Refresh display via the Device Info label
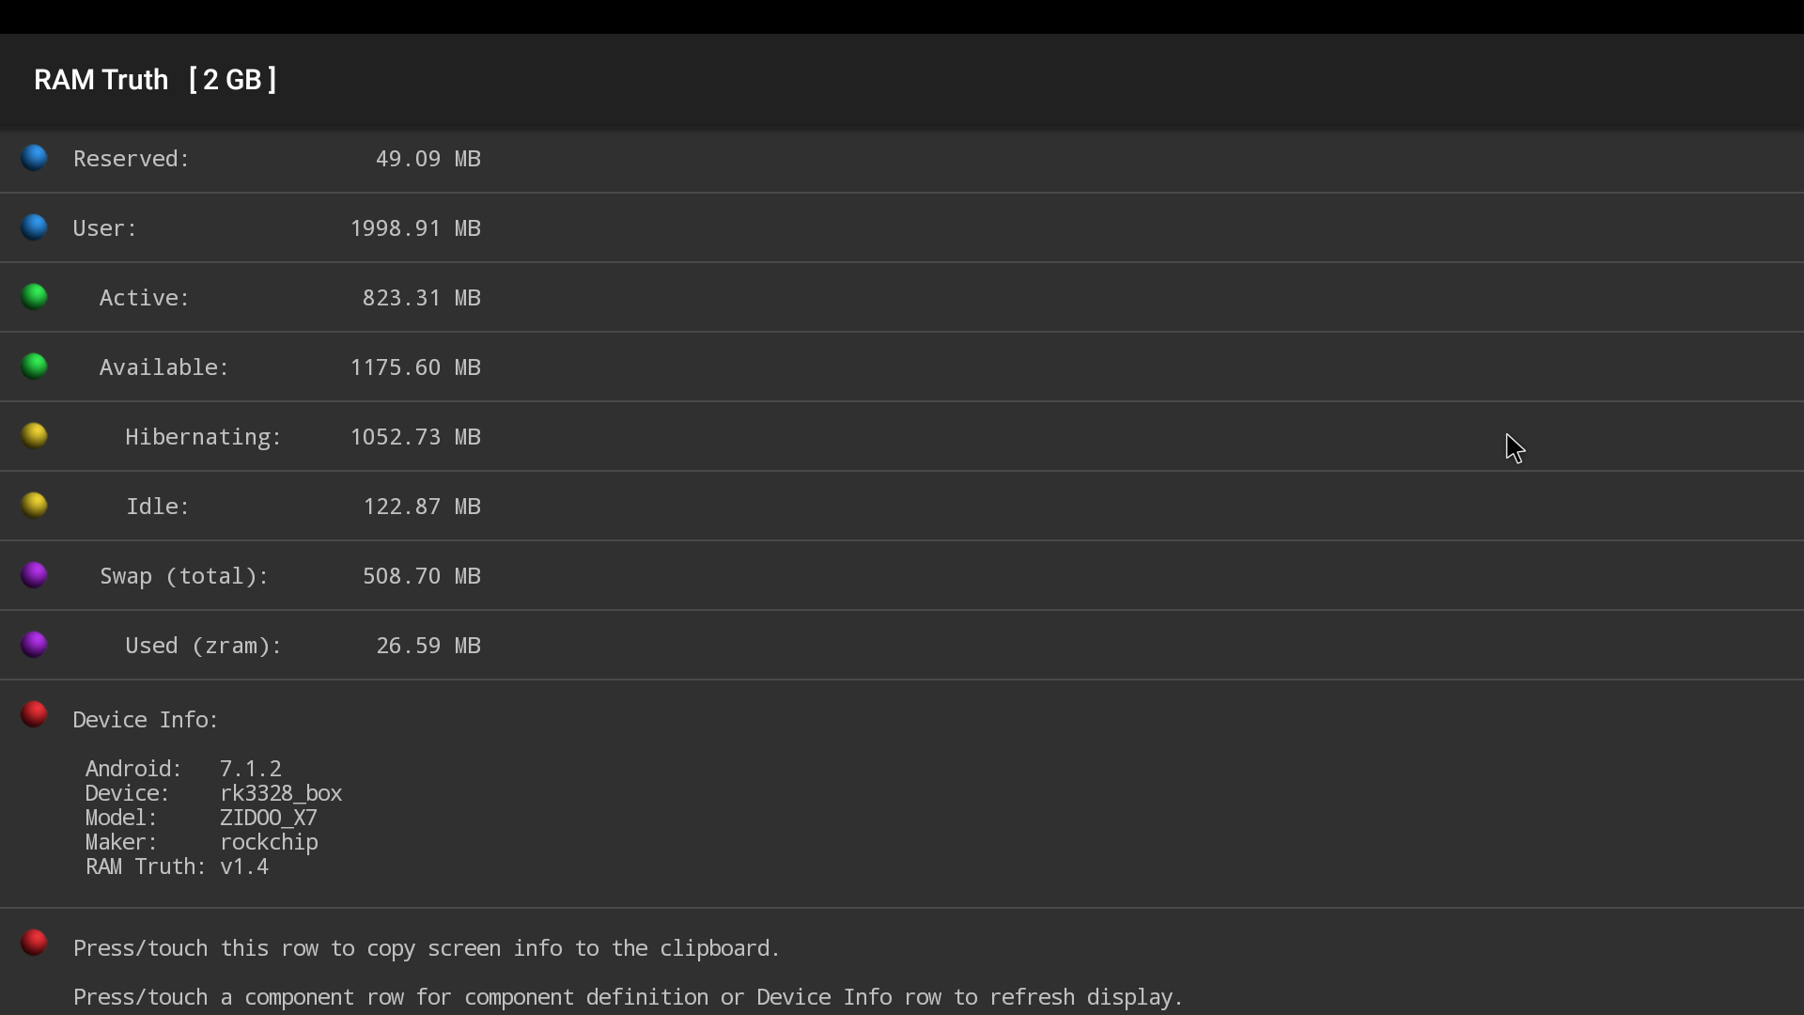The width and height of the screenshot is (1804, 1015). (146, 720)
